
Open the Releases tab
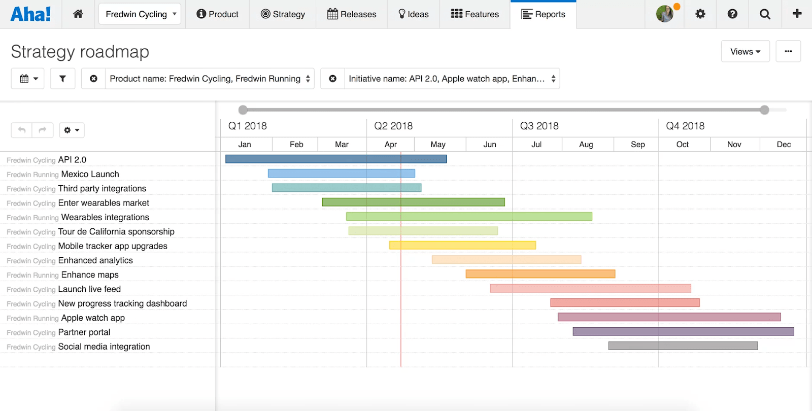click(x=352, y=14)
